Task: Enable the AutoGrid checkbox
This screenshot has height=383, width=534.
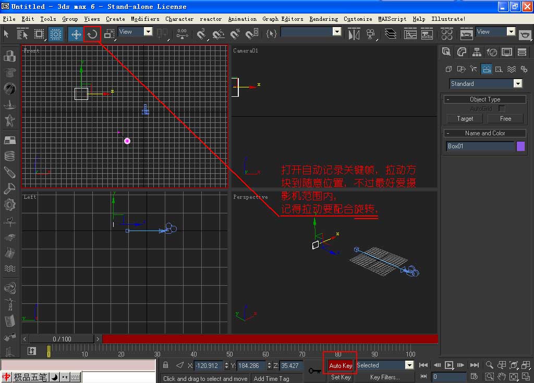Action: coord(501,108)
